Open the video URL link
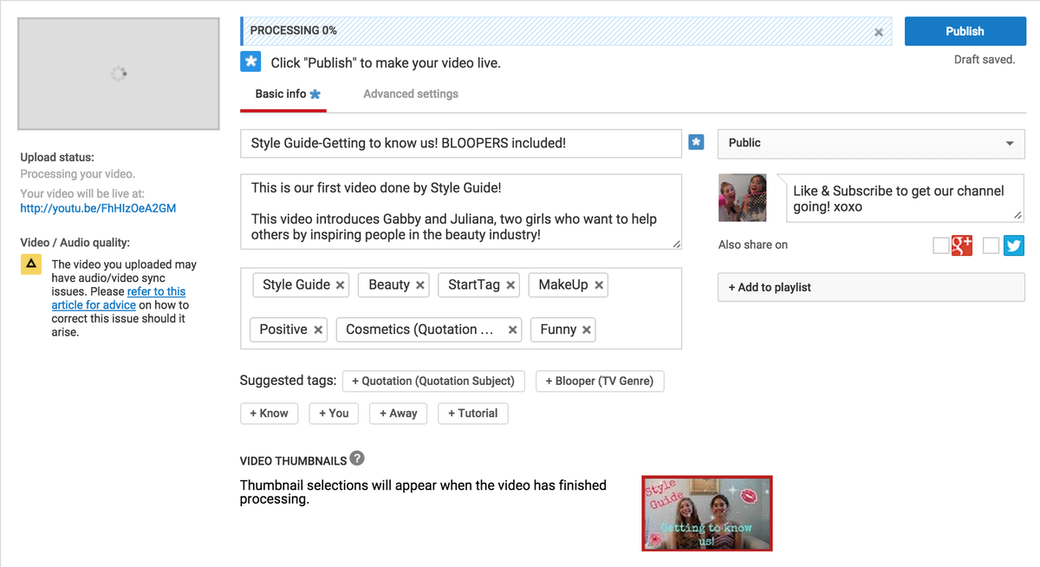Screen dimensions: 1040x567 coord(98,207)
